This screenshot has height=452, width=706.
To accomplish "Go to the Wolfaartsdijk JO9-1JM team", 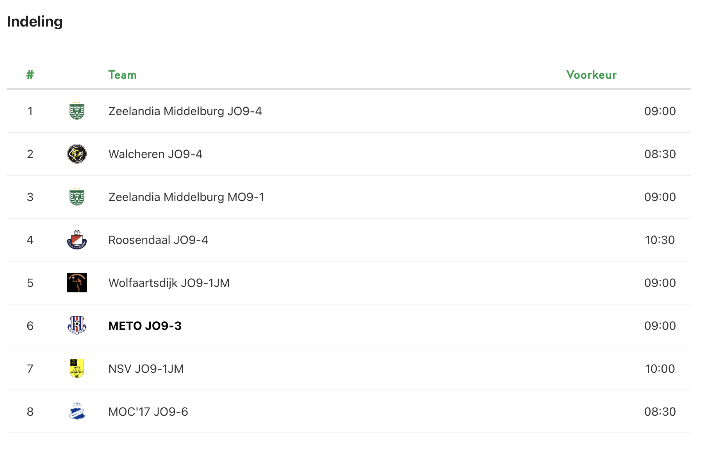I will [169, 283].
